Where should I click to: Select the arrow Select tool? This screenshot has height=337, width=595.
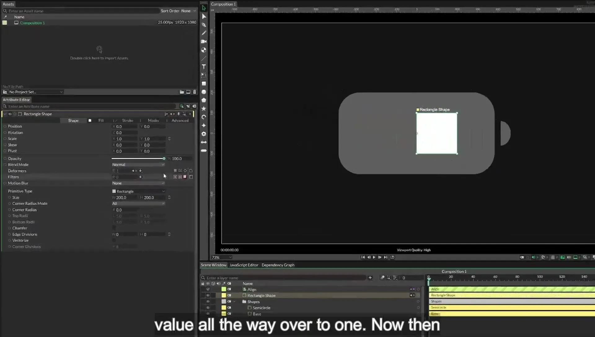(204, 8)
